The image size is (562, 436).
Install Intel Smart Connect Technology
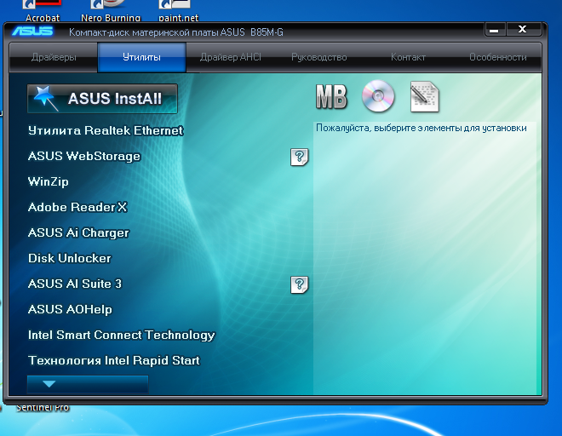pos(122,336)
